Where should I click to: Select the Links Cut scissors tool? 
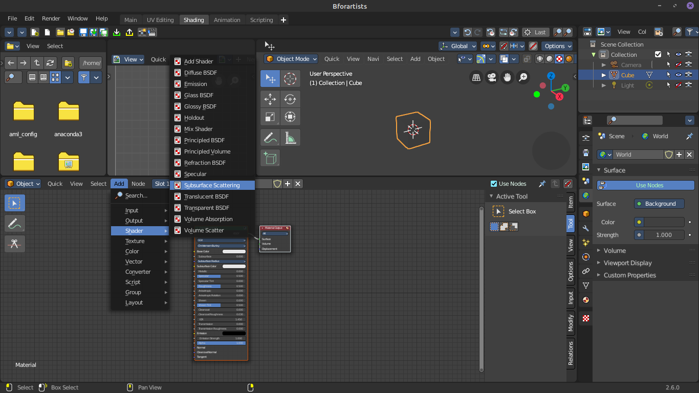(14, 244)
